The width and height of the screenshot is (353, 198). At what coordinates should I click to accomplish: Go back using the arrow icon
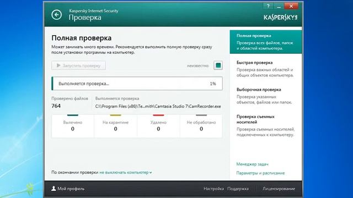coord(56,15)
